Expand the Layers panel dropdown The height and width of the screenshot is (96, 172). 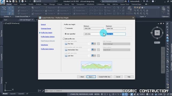point(143,17)
